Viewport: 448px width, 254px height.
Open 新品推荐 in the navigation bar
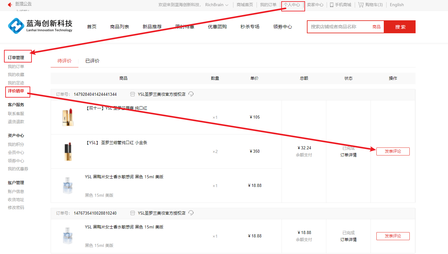[x=152, y=27]
